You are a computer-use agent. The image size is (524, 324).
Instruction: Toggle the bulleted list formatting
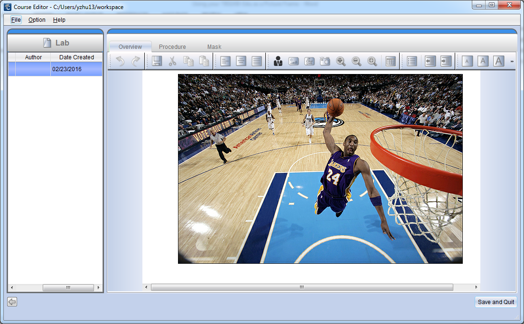[411, 61]
